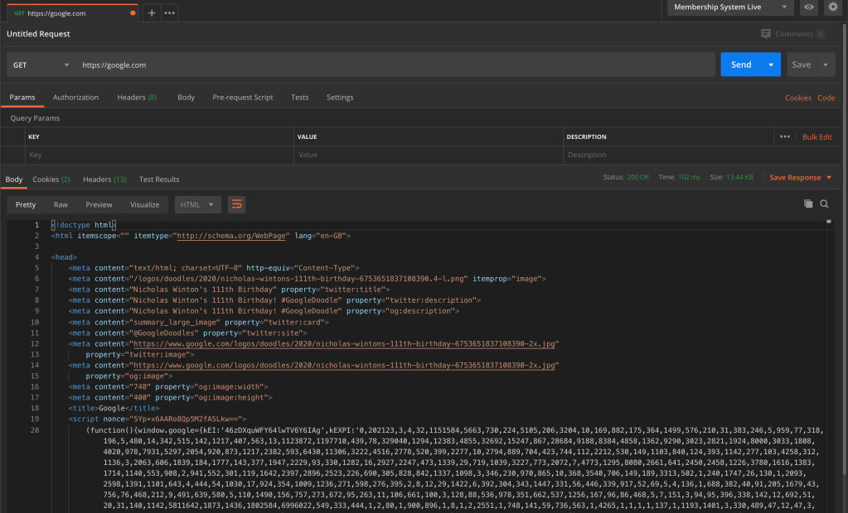Switch response view to Raw

coord(61,204)
